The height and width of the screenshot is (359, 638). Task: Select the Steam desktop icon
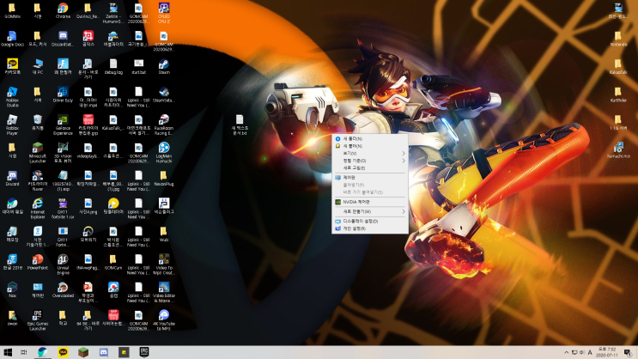(x=164, y=66)
